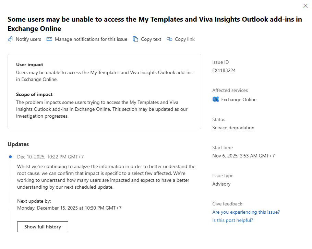Show full history of updates
This screenshot has height=249, width=312.
(x=43, y=227)
